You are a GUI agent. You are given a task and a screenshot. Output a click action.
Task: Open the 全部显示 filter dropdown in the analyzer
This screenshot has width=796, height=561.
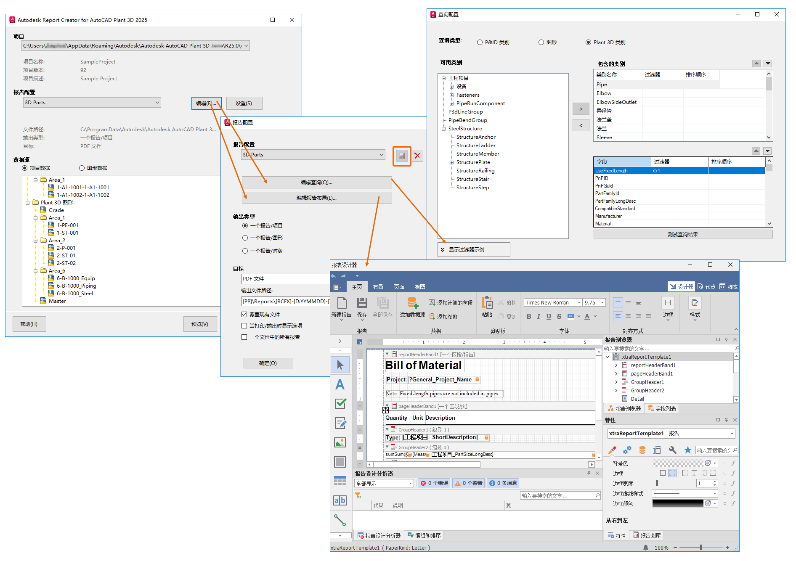411,484
